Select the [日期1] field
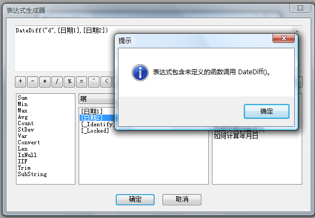315x218 pixels. tap(92, 111)
